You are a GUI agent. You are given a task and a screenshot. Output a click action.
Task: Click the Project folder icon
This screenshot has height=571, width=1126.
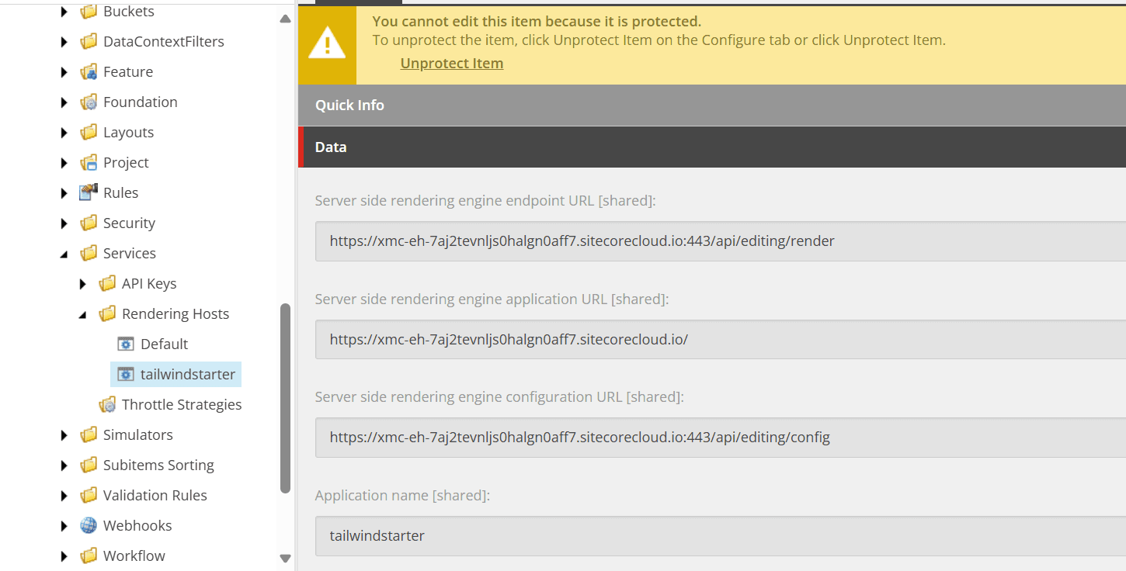pyautogui.click(x=89, y=163)
